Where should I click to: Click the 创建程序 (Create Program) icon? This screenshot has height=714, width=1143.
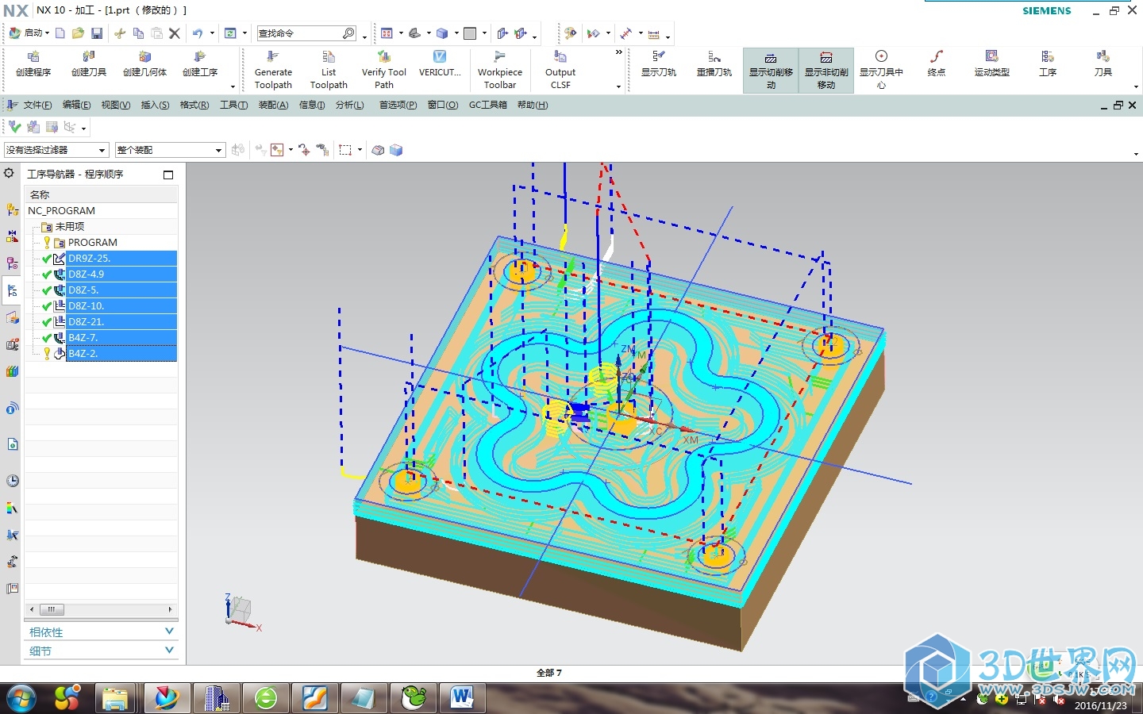(x=33, y=57)
